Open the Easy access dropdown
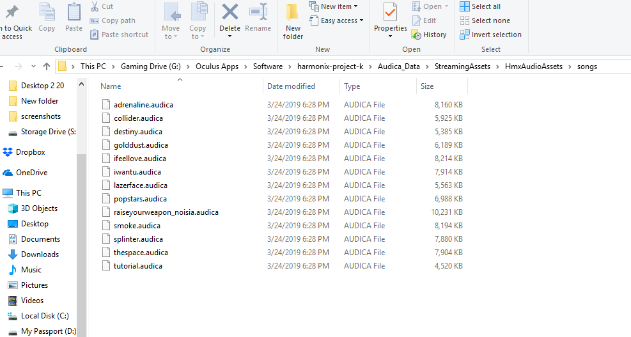The image size is (631, 337). pyautogui.click(x=361, y=20)
